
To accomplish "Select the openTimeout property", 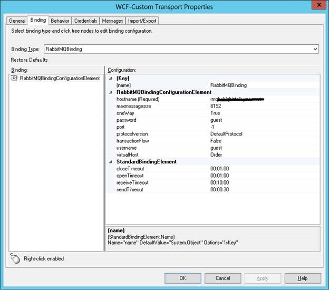I will [x=130, y=176].
